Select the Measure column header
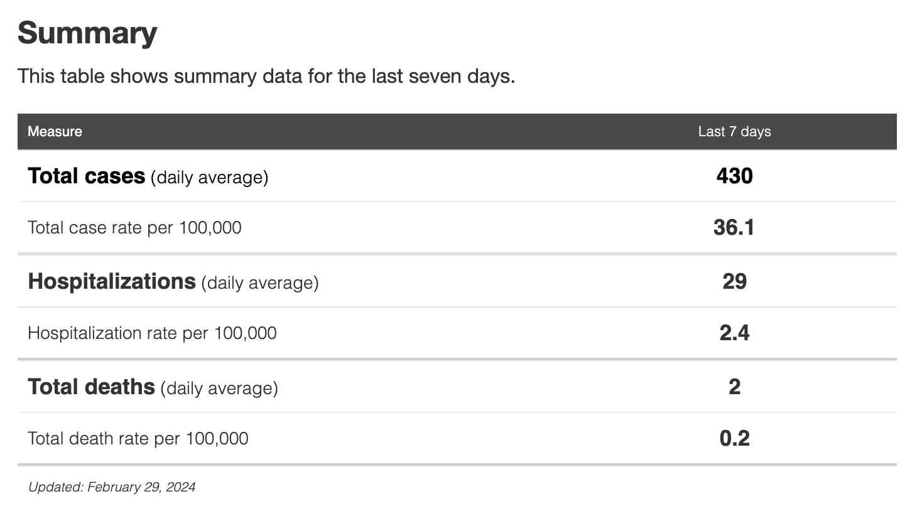Image resolution: width=922 pixels, height=521 pixels. (55, 132)
